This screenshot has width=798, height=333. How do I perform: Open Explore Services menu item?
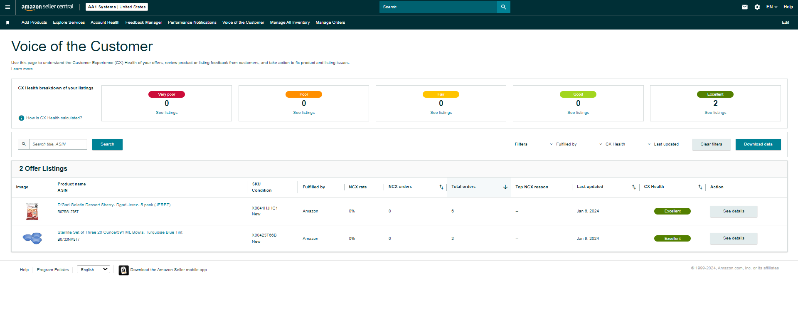pos(69,22)
